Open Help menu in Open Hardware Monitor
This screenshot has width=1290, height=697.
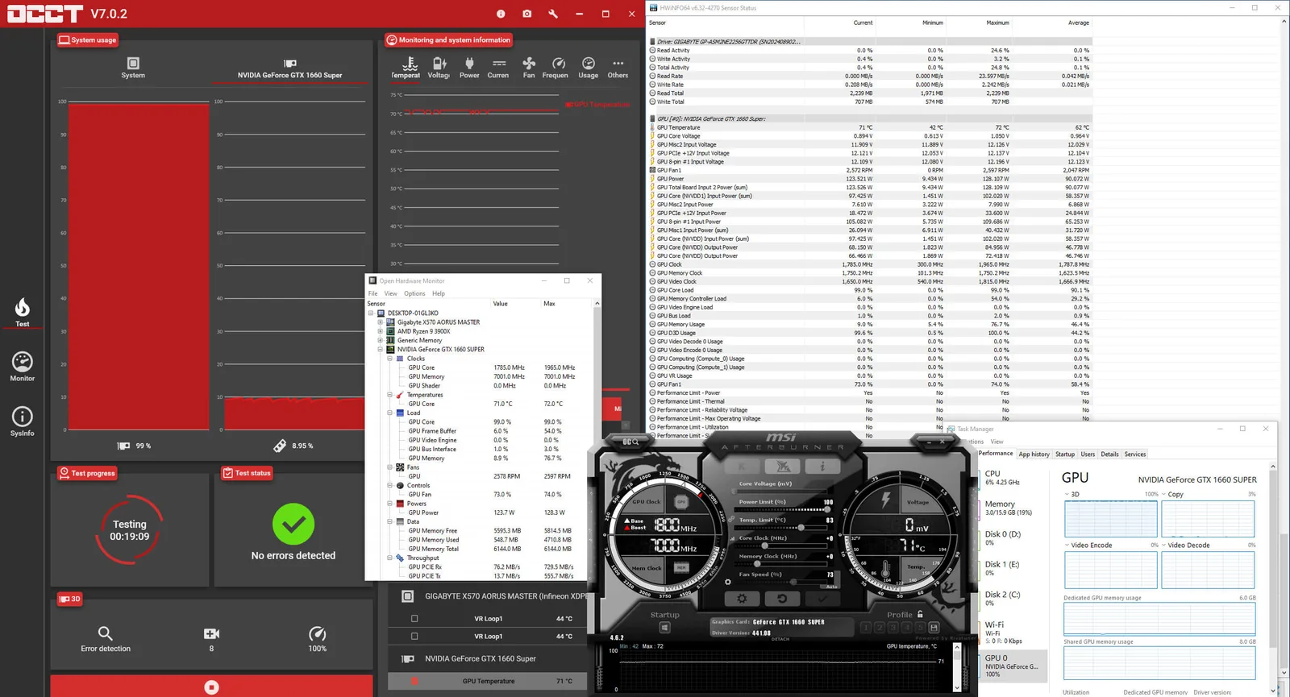[439, 293]
